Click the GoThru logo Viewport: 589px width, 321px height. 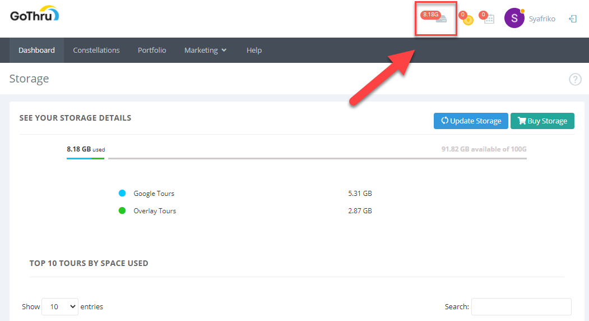coord(35,13)
